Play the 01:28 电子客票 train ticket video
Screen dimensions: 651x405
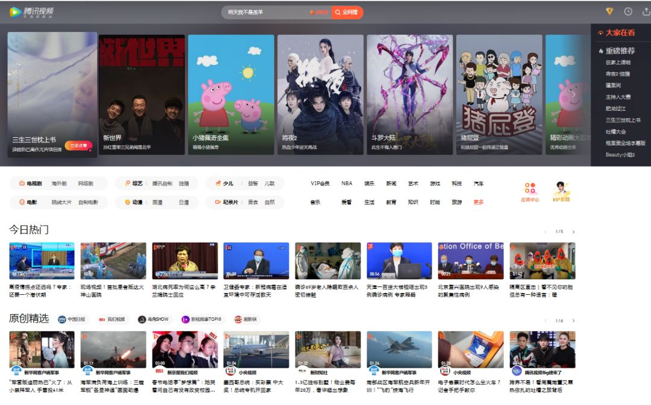tap(470, 350)
